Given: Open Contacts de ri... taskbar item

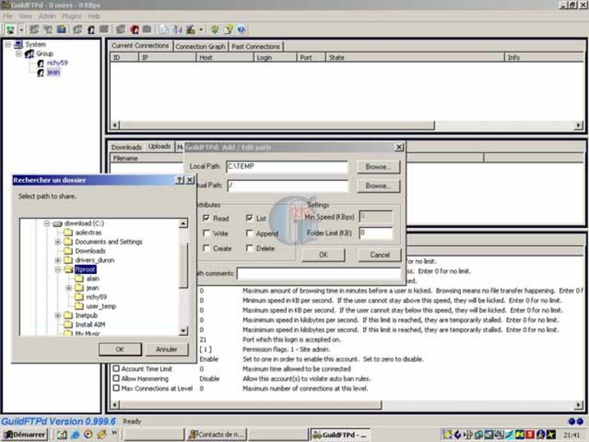Looking at the screenshot, I should 216,434.
